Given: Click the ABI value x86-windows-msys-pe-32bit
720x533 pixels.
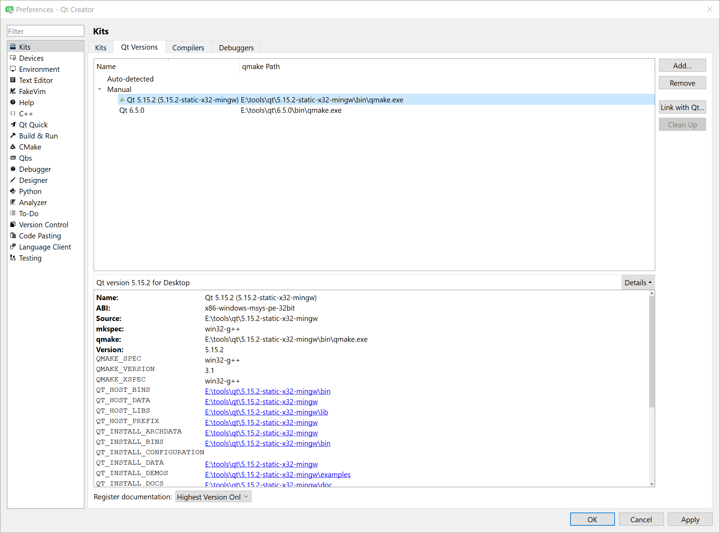Looking at the screenshot, I should [x=250, y=308].
